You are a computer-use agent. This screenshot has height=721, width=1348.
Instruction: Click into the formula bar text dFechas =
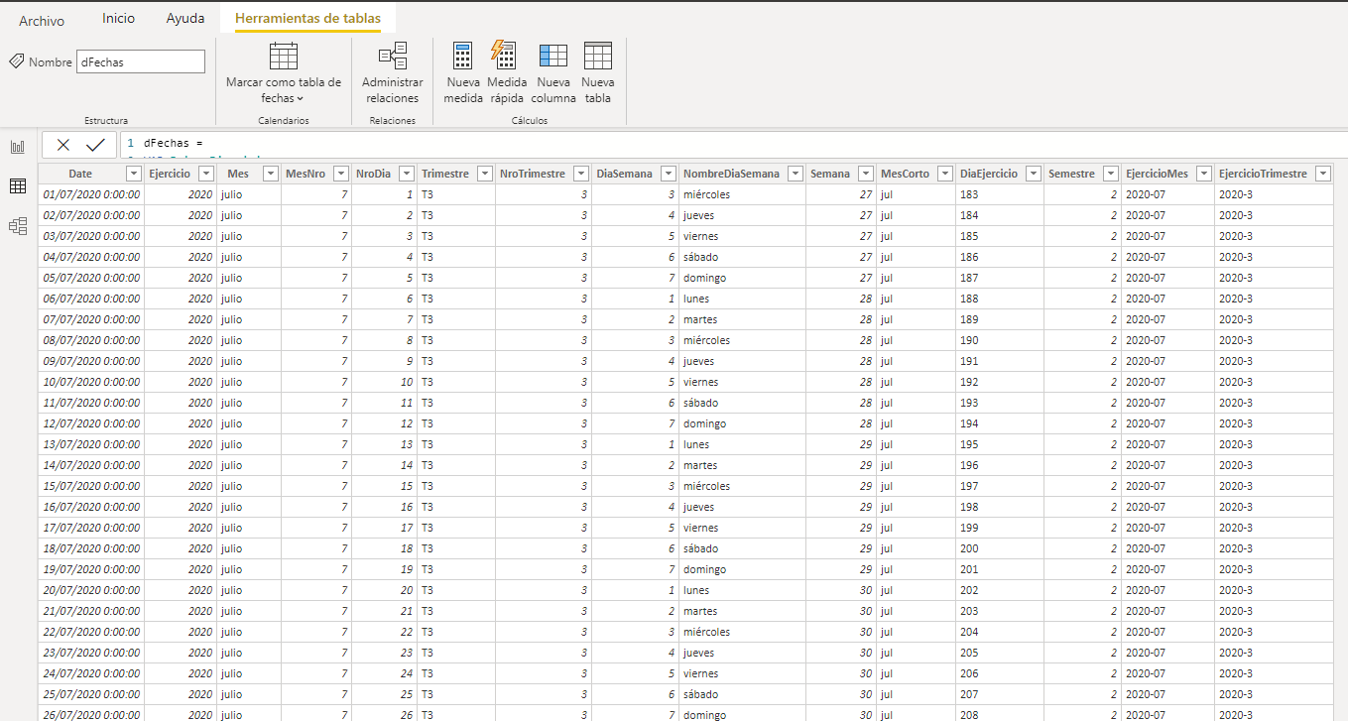[x=173, y=144]
